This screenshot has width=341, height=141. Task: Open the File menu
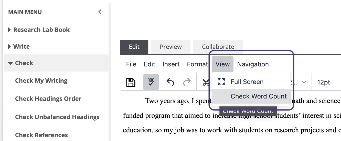click(131, 64)
